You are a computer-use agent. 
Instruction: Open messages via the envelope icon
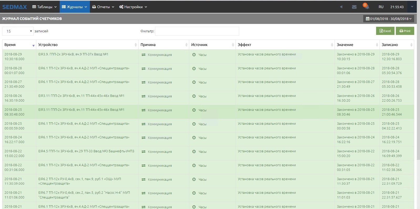pos(354,7)
